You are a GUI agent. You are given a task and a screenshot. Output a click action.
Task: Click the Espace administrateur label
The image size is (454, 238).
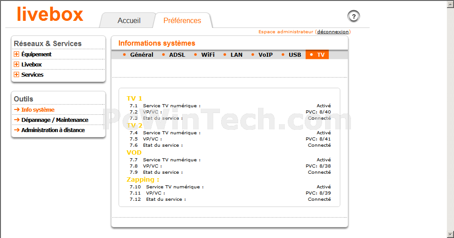point(286,32)
